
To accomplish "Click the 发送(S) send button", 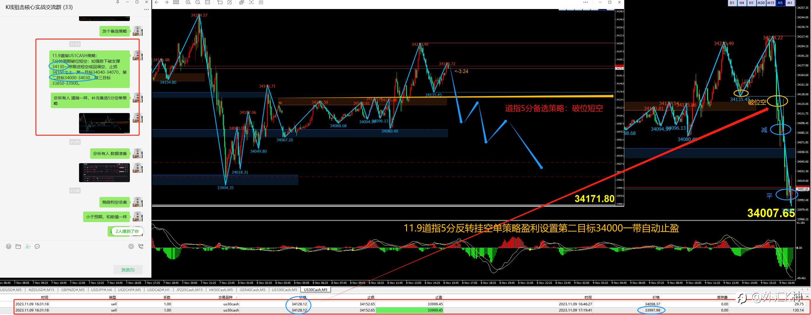I will click(128, 270).
